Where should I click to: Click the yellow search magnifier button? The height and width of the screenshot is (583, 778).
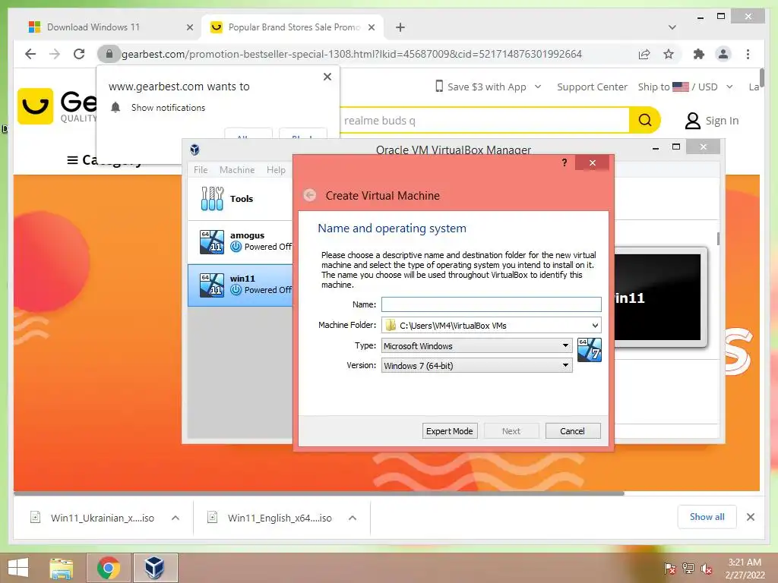click(645, 120)
